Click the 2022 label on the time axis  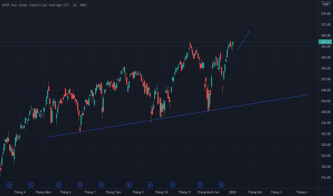click(x=233, y=192)
